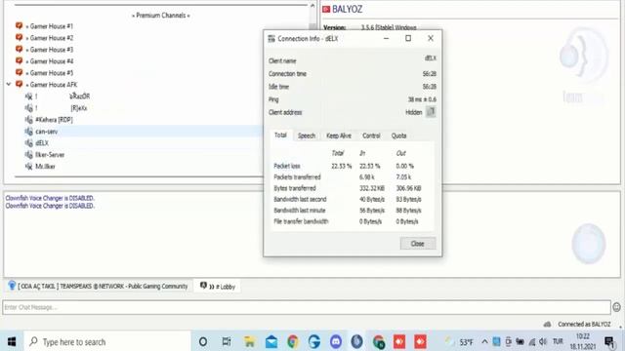625x351 pixels.
Task: Select user [R]eXx in channel list
Action: pyautogui.click(x=79, y=108)
